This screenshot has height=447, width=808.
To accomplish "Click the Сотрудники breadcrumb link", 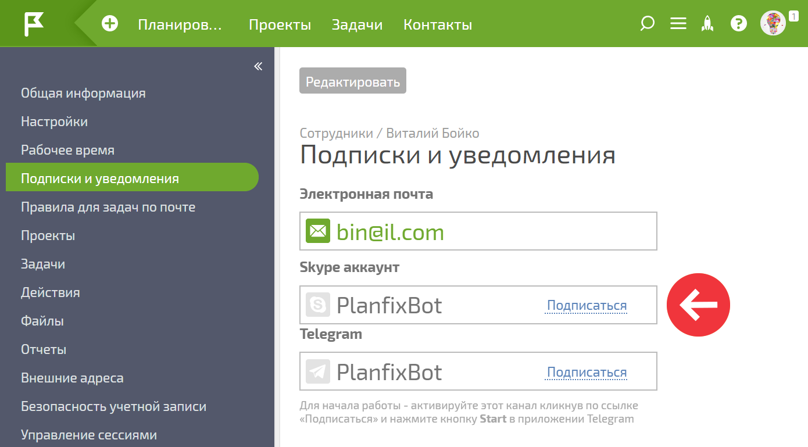I will tap(337, 133).
